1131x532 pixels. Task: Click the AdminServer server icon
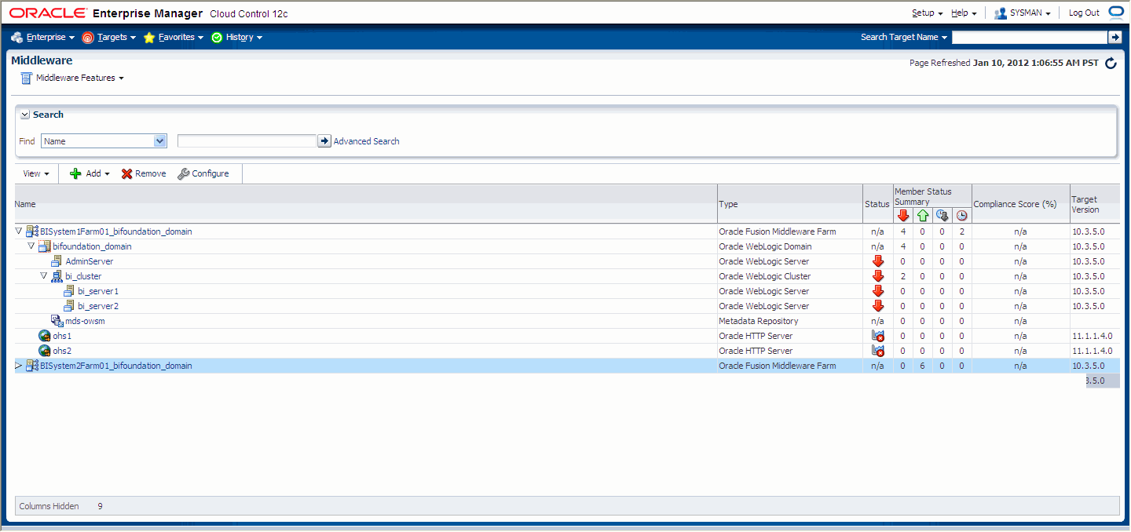(x=57, y=261)
